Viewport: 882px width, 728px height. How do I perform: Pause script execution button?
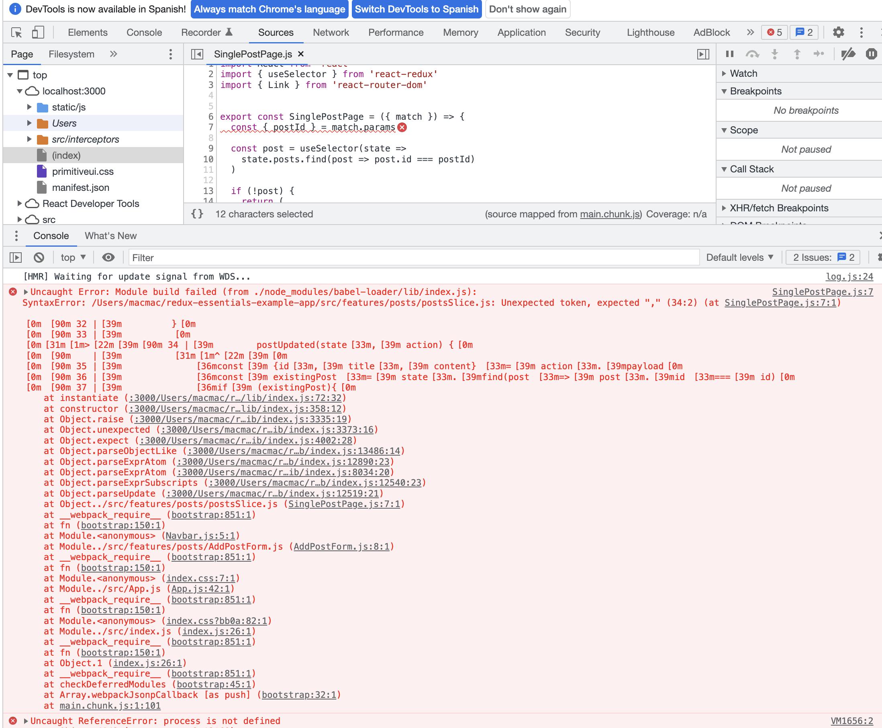(729, 54)
